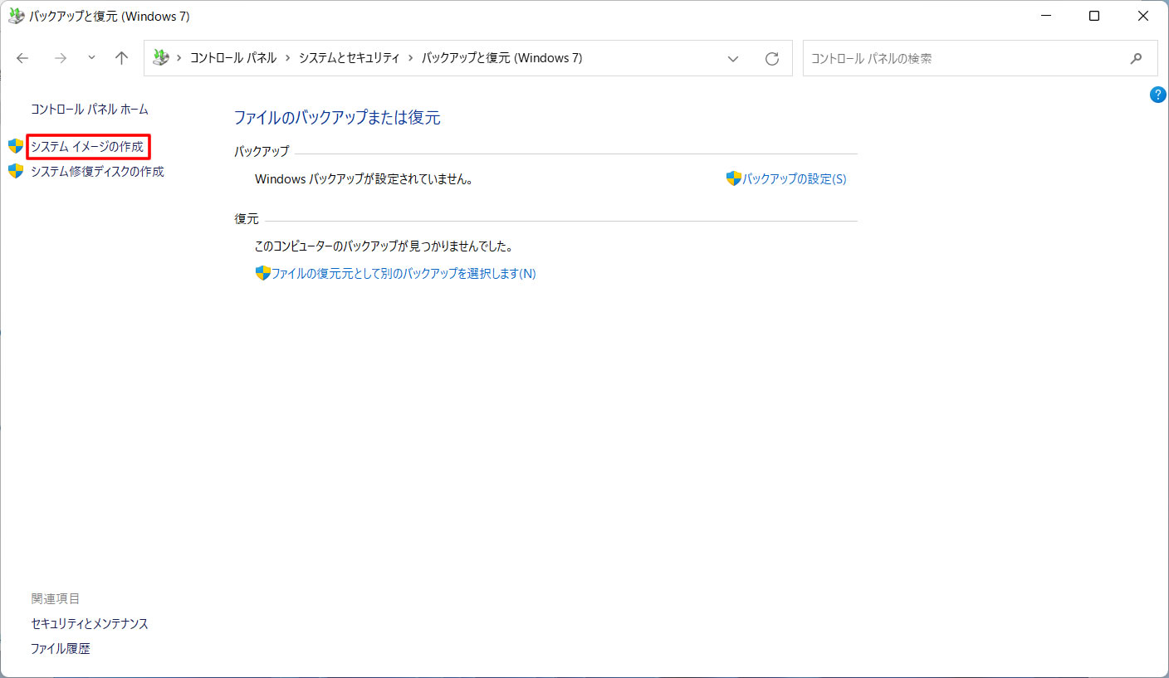The height and width of the screenshot is (678, 1169).
Task: Click the search magnifier icon
Action: [x=1137, y=59]
